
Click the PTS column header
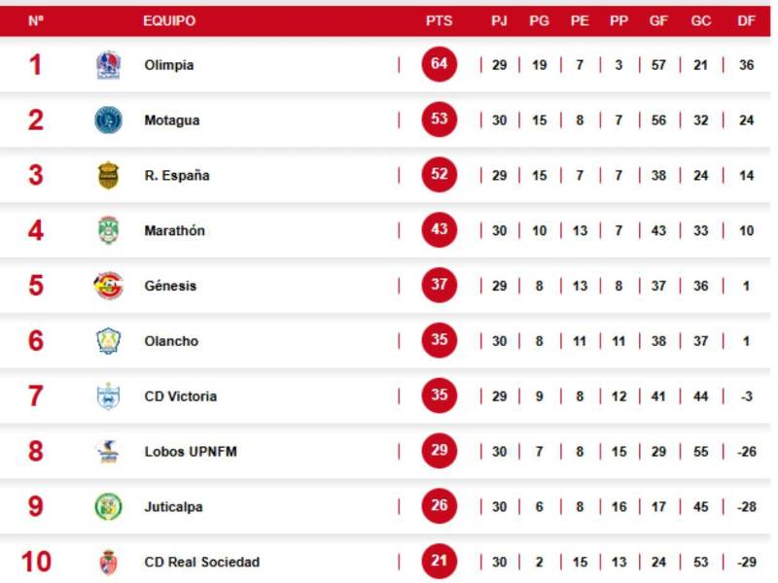[439, 20]
